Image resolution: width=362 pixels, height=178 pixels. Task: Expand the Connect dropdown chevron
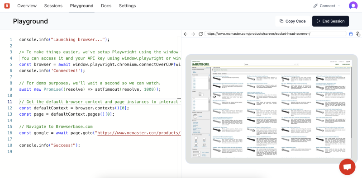[x=339, y=6]
